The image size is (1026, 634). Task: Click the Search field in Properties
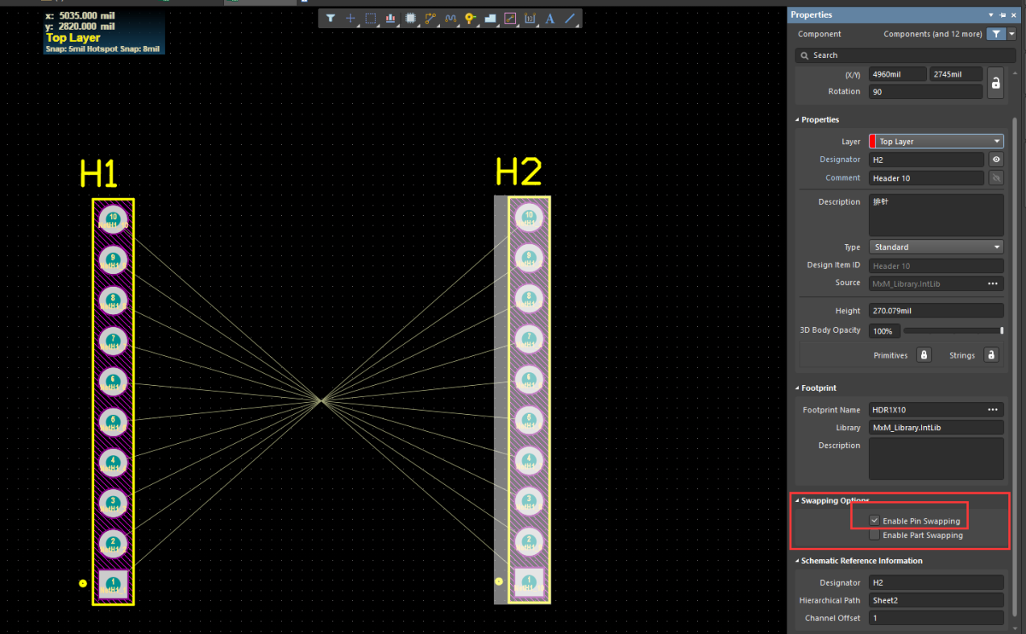click(906, 55)
